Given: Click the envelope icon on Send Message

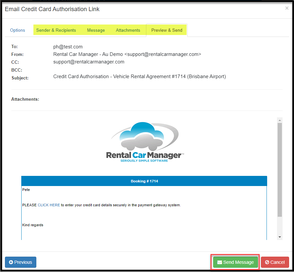Looking at the screenshot, I should coord(219,262).
